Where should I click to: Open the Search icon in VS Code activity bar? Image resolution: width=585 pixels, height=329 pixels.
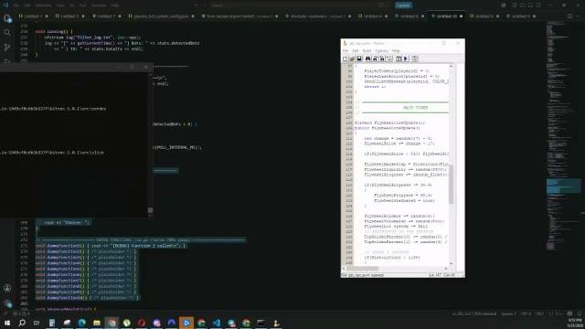7,33
